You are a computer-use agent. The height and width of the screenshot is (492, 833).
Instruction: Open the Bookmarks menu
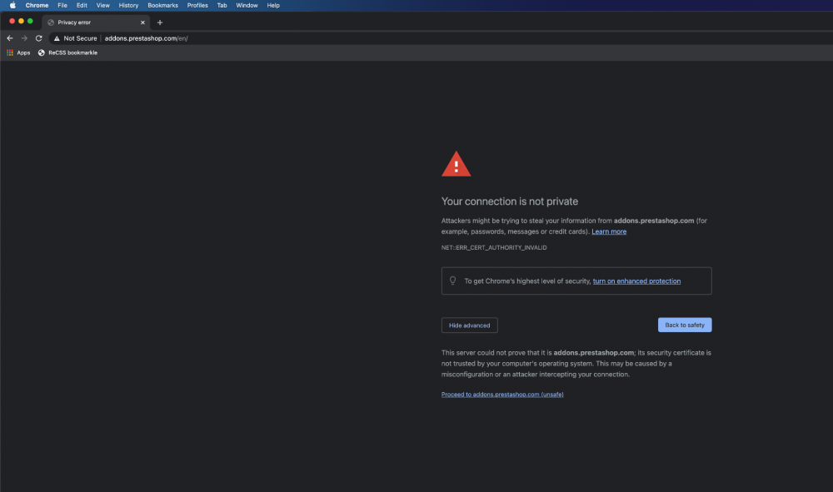[x=162, y=5]
